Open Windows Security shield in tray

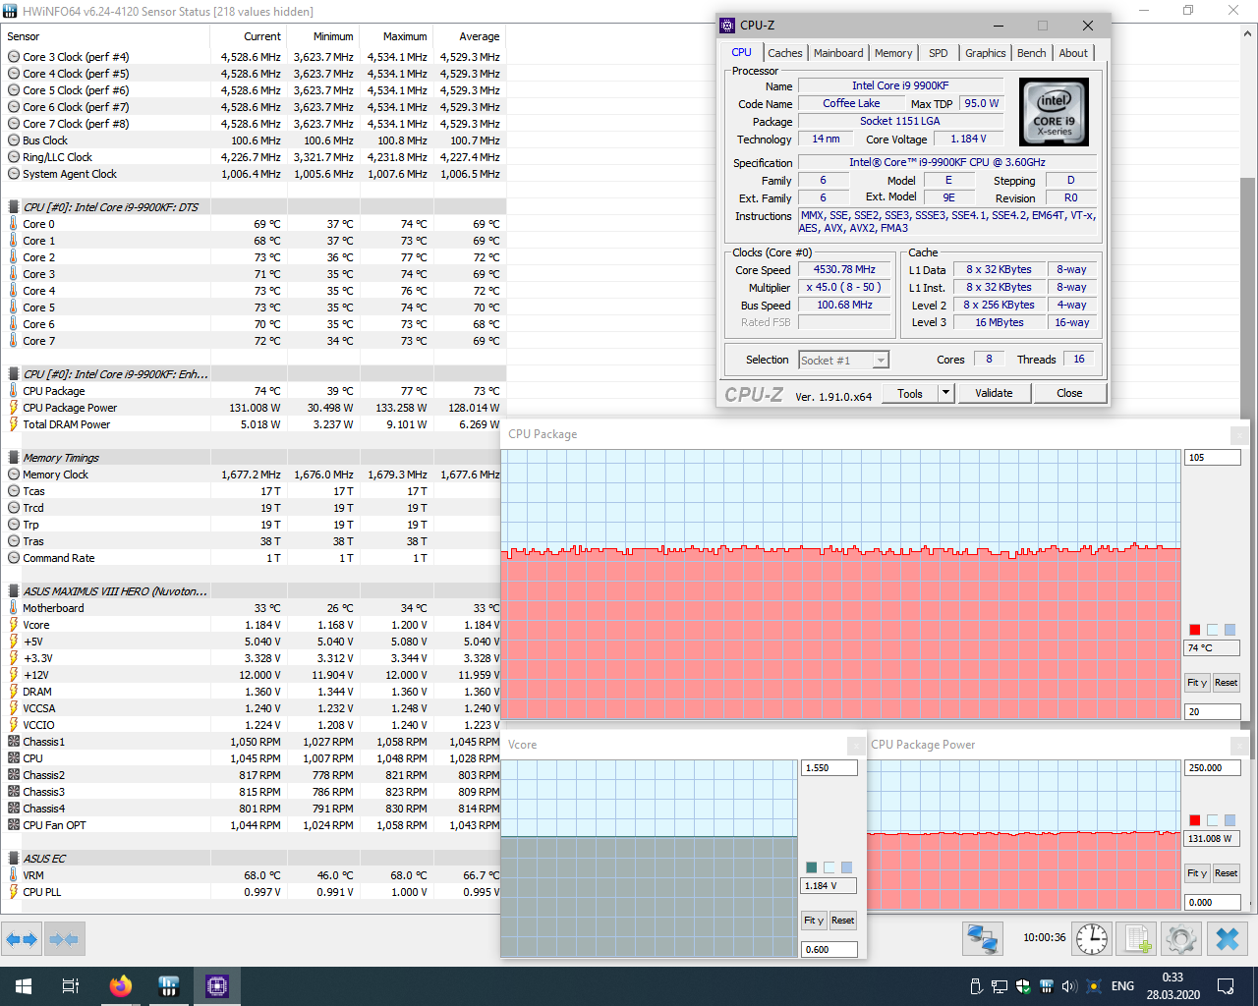[1023, 986]
